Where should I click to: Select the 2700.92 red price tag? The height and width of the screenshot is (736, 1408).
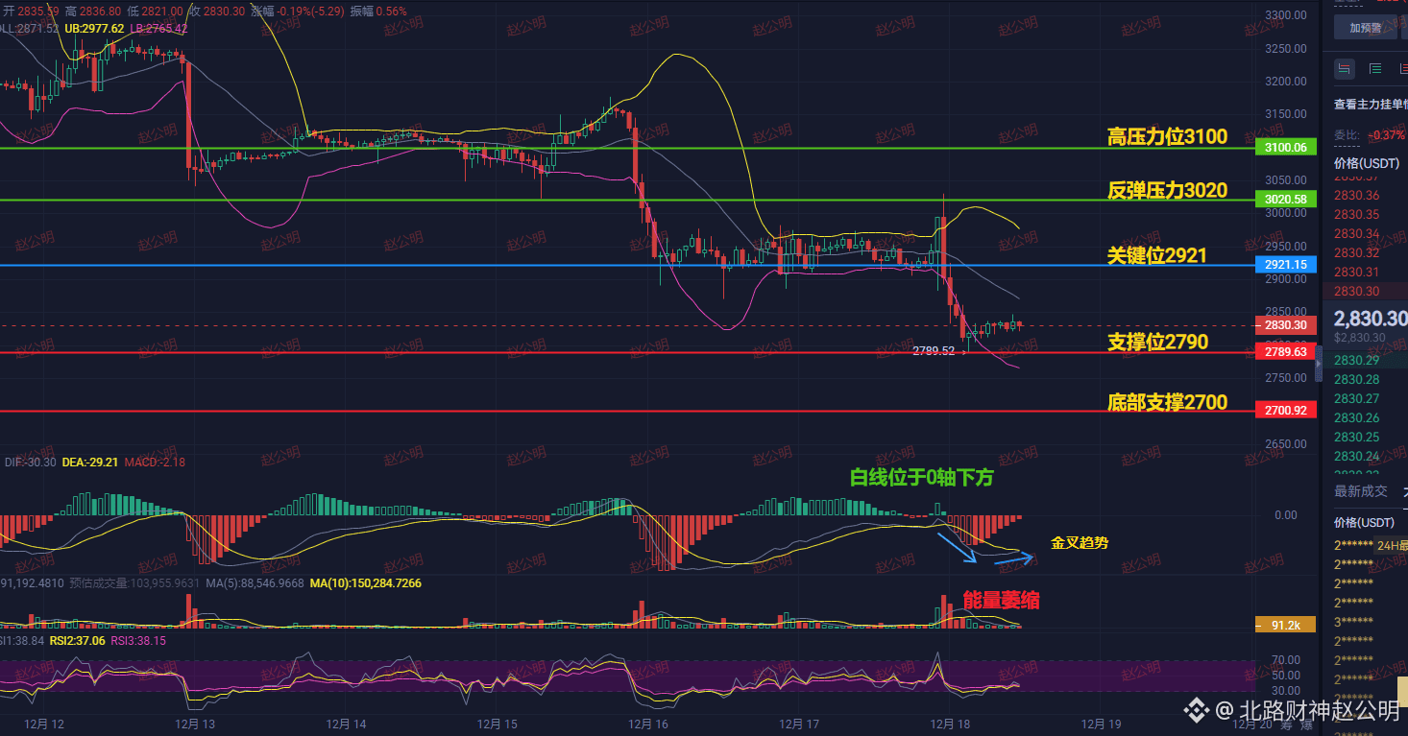tap(1286, 411)
